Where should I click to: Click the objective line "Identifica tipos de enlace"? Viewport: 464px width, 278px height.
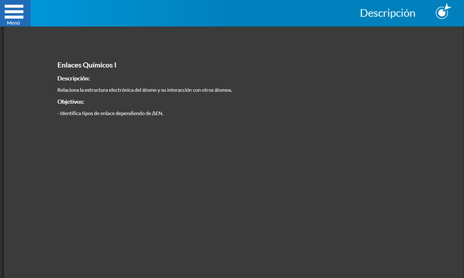pyautogui.click(x=111, y=113)
